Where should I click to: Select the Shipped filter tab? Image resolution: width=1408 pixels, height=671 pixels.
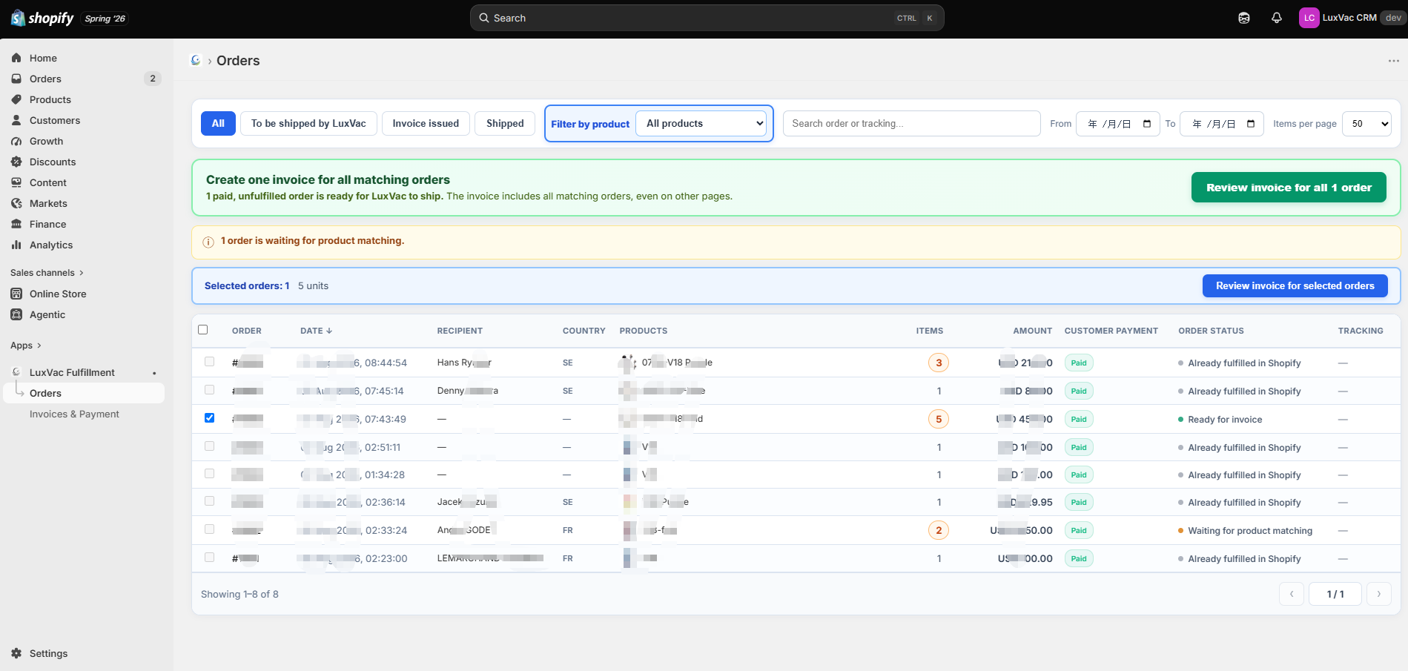tap(505, 124)
